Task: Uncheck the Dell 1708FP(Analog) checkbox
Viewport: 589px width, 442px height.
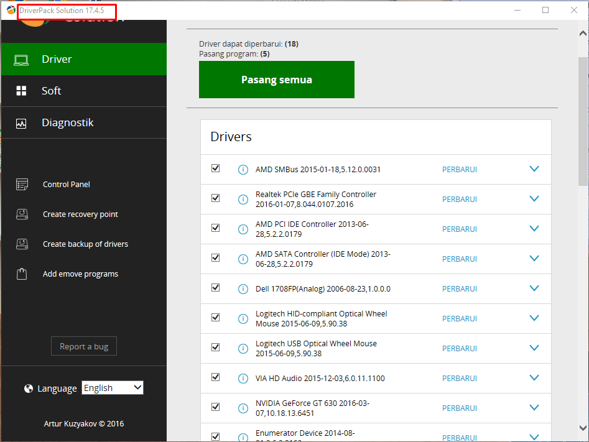Action: pos(216,288)
